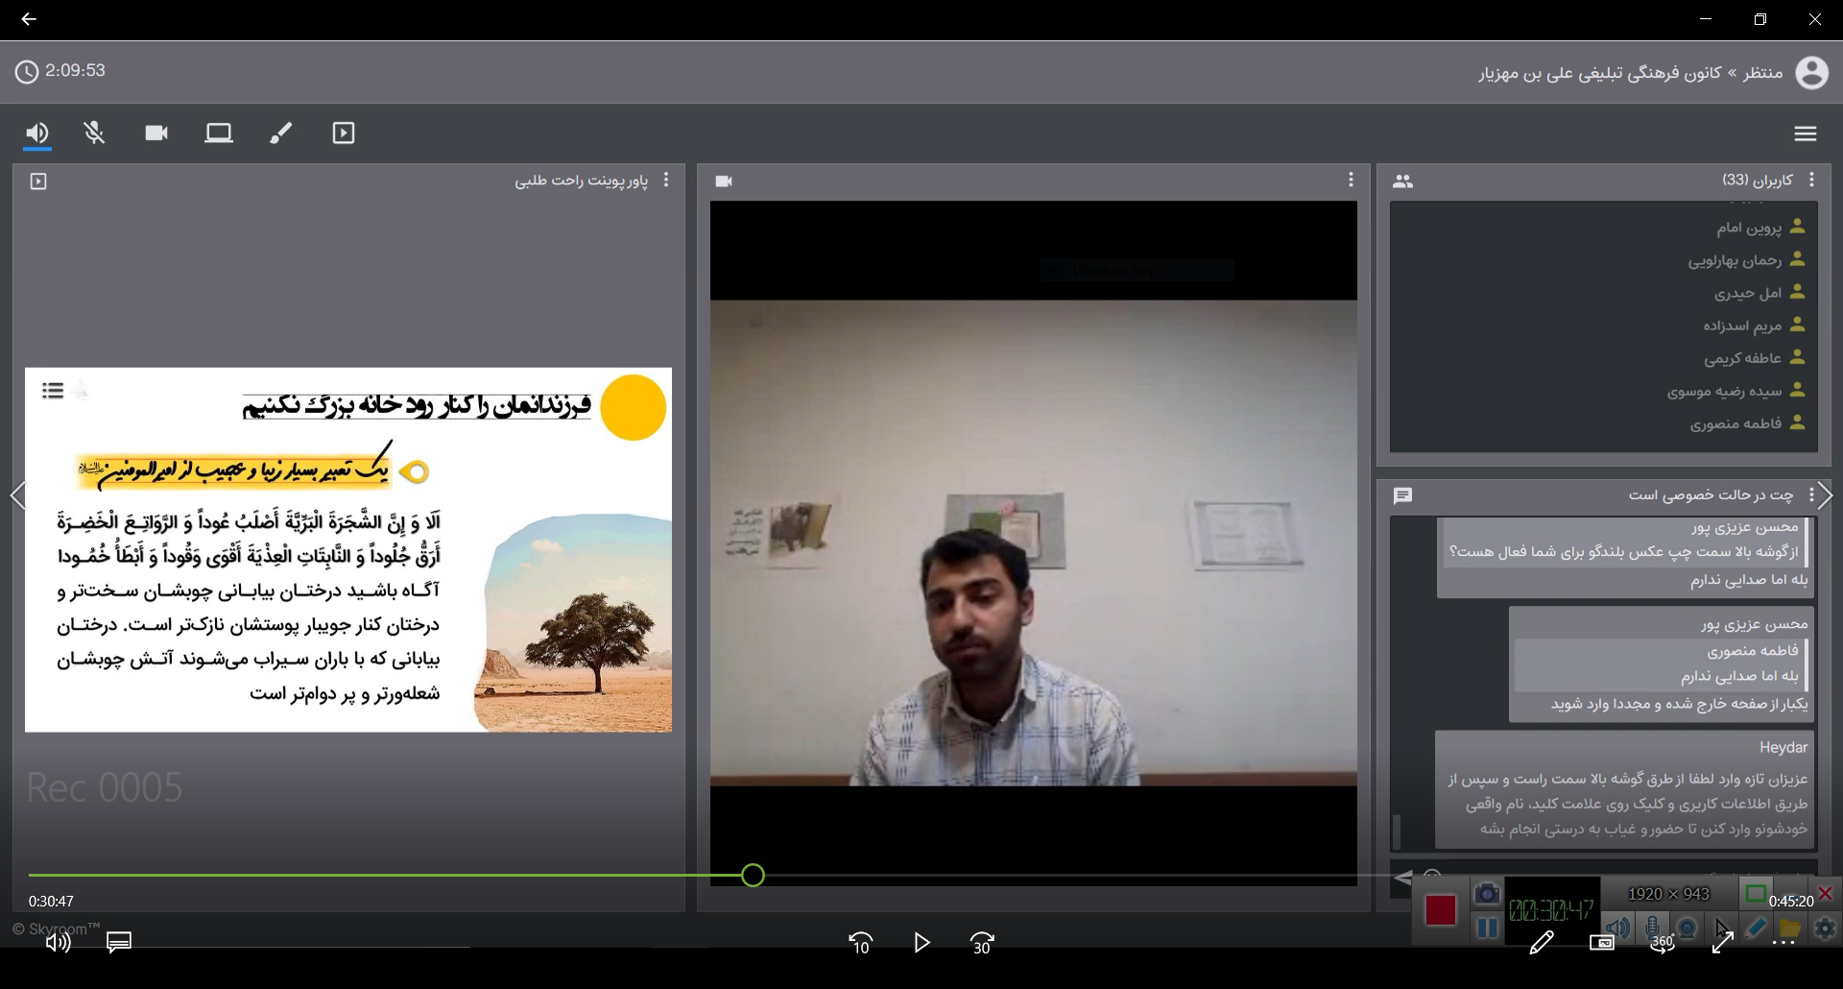Click the left chevron beside the slide panel
The width and height of the screenshot is (1843, 989).
click(17, 495)
